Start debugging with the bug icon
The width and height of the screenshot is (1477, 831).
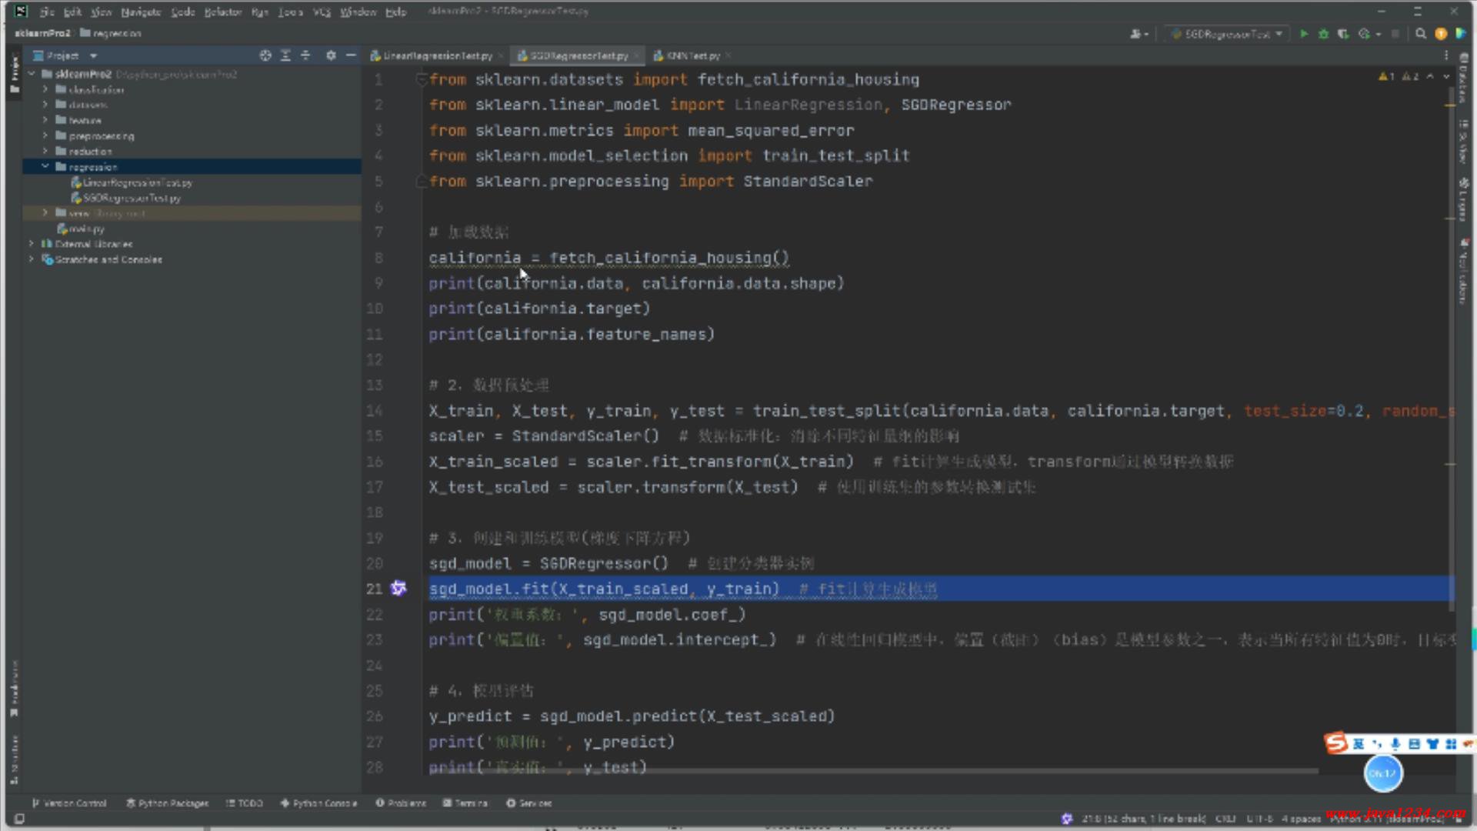click(x=1323, y=34)
